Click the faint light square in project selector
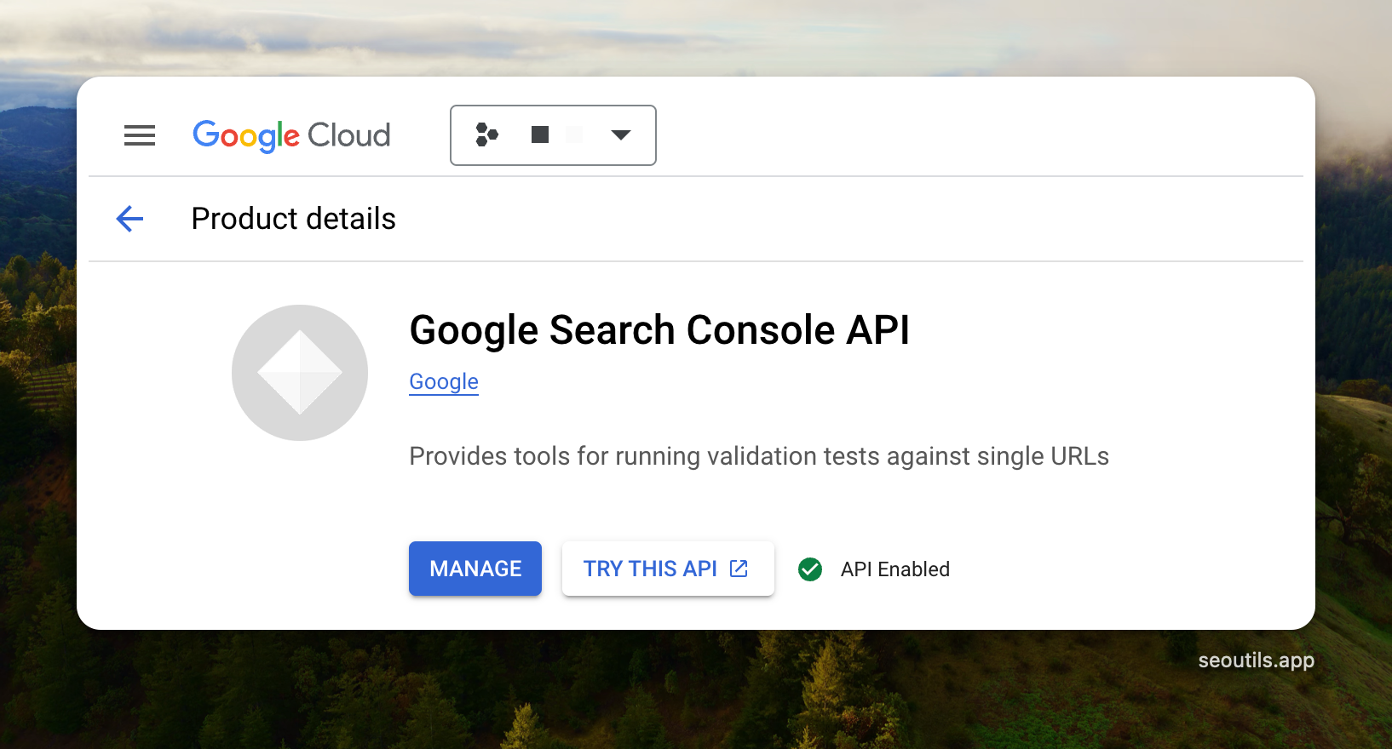 tap(574, 134)
